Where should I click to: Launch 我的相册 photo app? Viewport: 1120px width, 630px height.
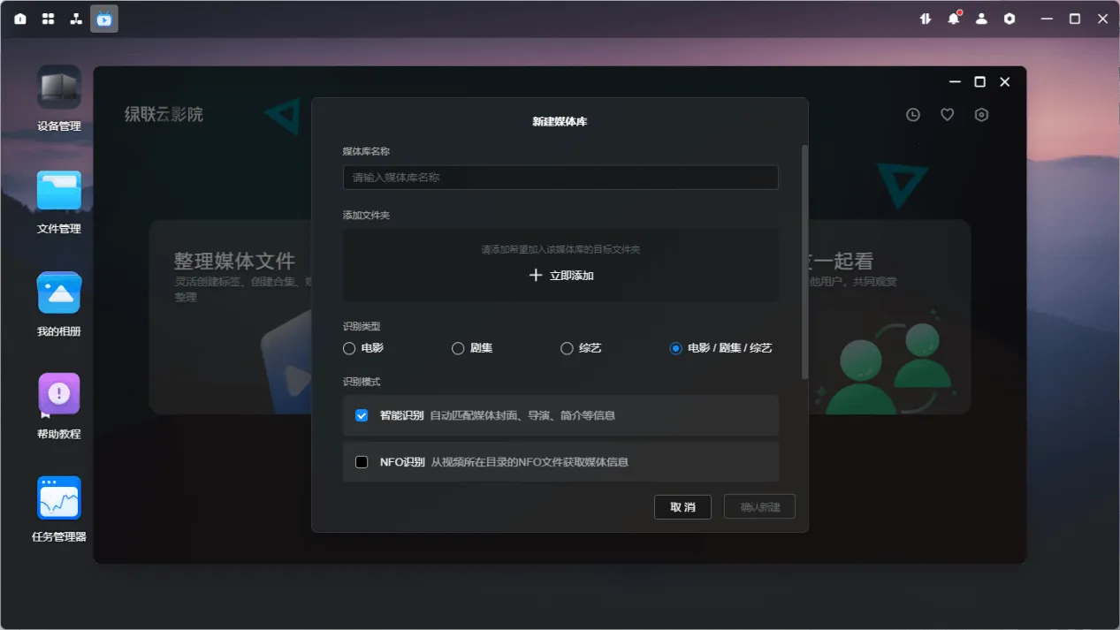(x=59, y=293)
